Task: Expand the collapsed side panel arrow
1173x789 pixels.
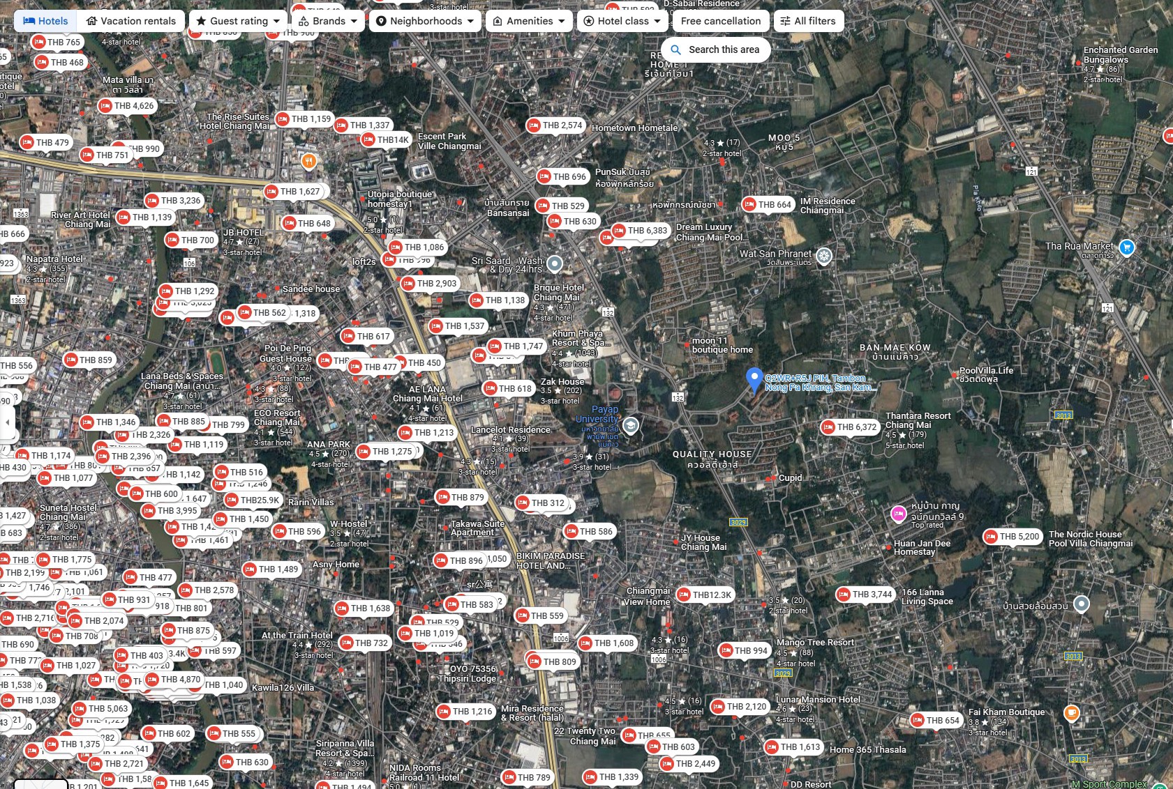Action: point(7,422)
